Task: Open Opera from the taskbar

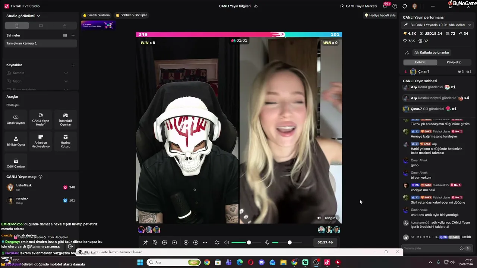Action: click(x=251, y=262)
